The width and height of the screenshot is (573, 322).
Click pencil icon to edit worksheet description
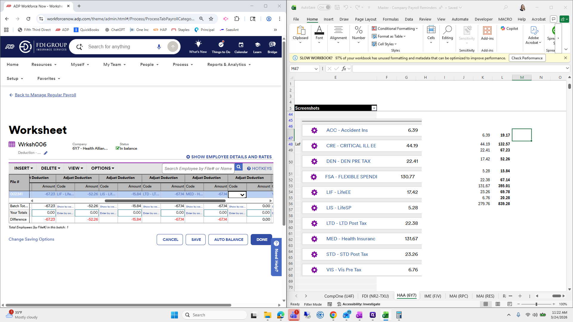(x=46, y=153)
